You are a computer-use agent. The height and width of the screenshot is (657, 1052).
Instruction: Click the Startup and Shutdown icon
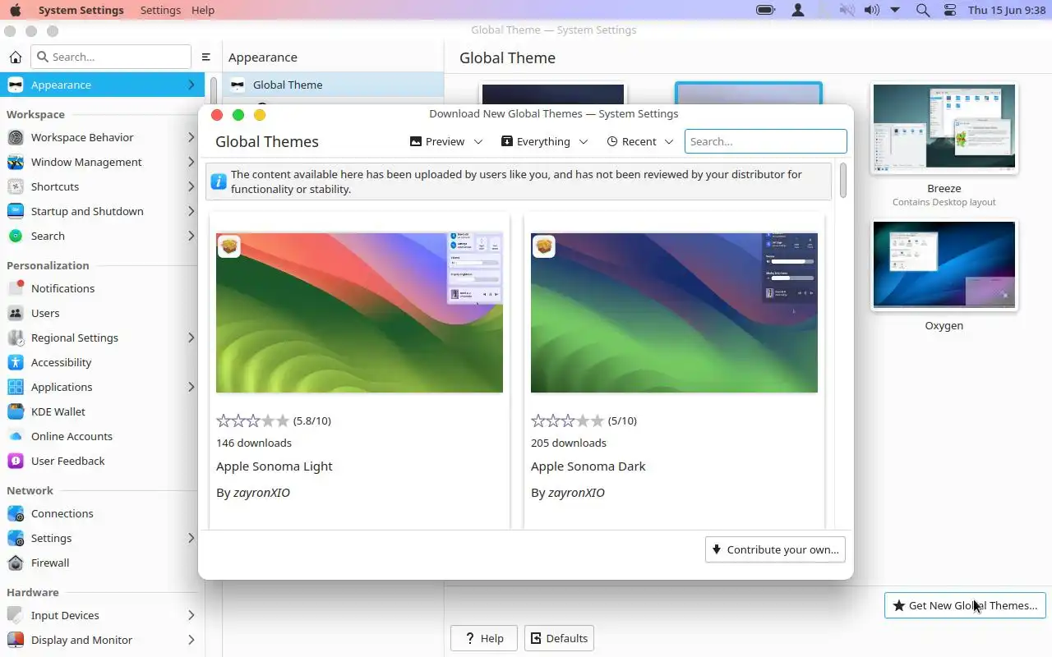tap(16, 211)
